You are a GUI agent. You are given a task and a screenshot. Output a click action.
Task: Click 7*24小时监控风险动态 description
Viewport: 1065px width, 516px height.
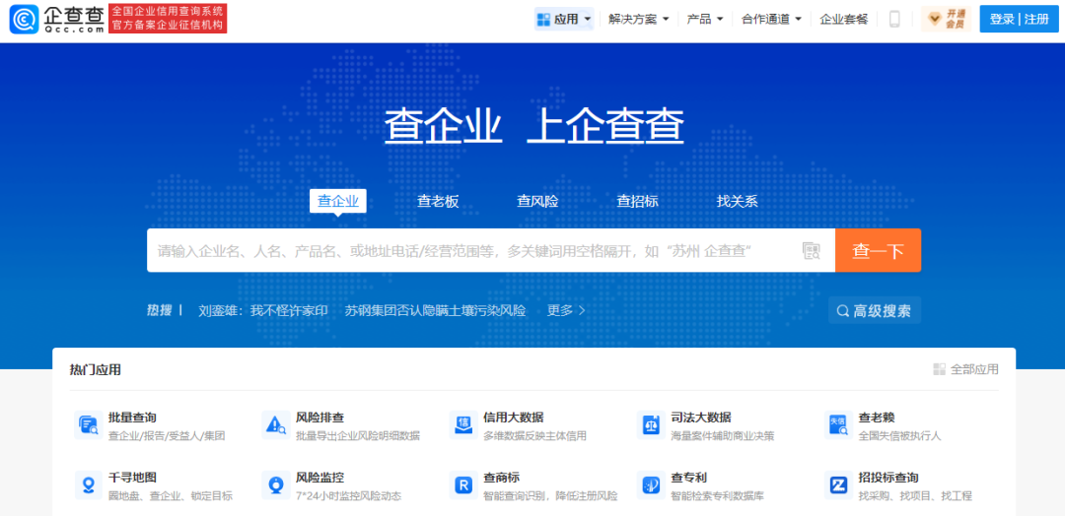tap(348, 496)
